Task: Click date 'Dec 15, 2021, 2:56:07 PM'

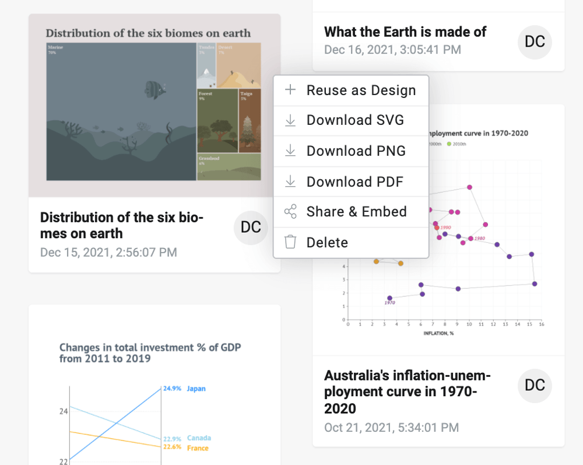Action: click(x=108, y=253)
